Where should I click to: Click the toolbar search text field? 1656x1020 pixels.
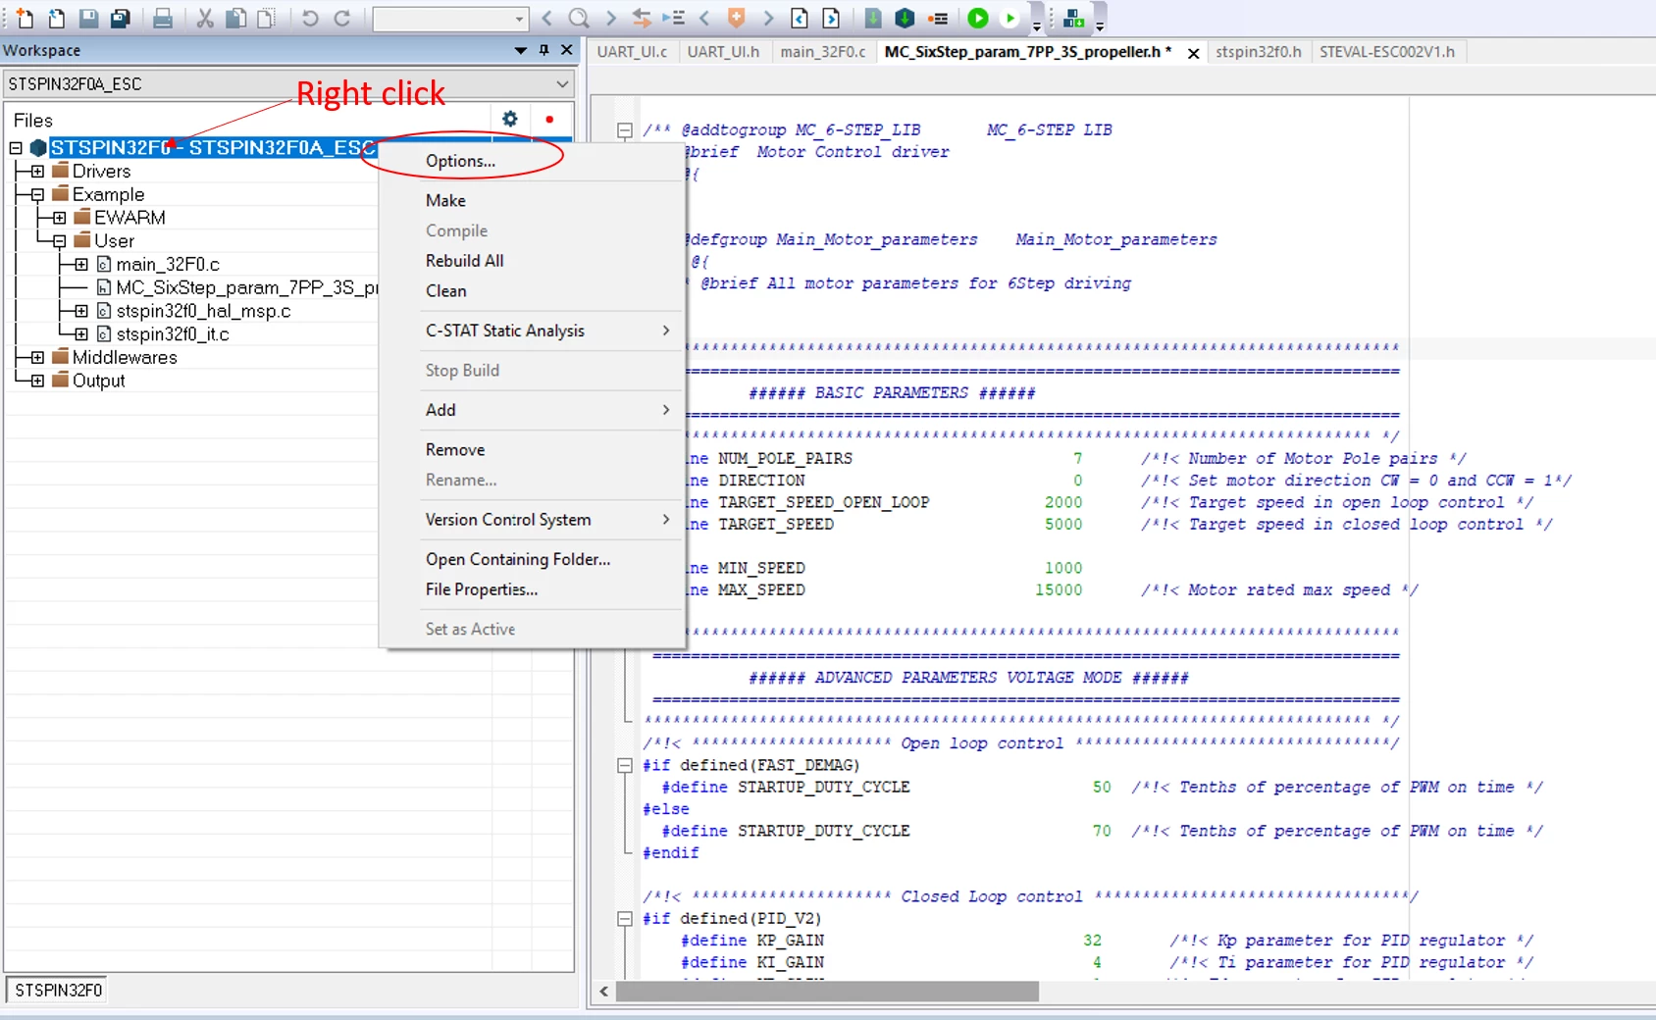tap(450, 19)
